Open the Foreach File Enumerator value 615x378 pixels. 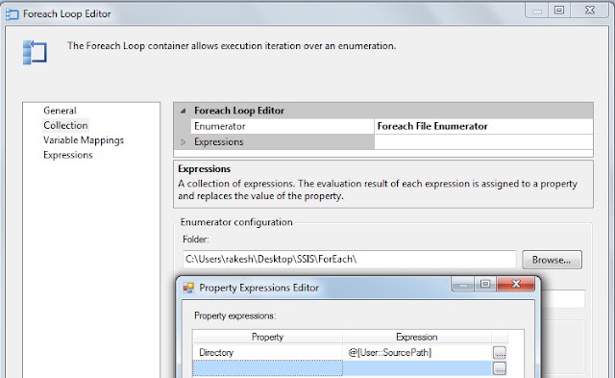[483, 126]
